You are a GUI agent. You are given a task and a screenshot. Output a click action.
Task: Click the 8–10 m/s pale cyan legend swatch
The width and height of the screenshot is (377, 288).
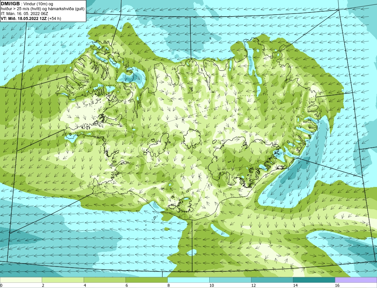point(188,280)
